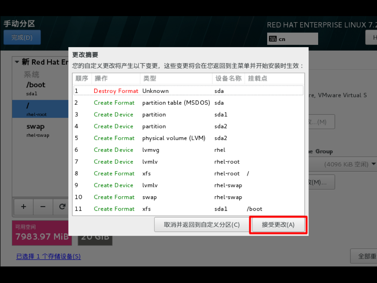The image size is (377, 283).
Task: Select the / rhel-root partition entry
Action: point(41,109)
